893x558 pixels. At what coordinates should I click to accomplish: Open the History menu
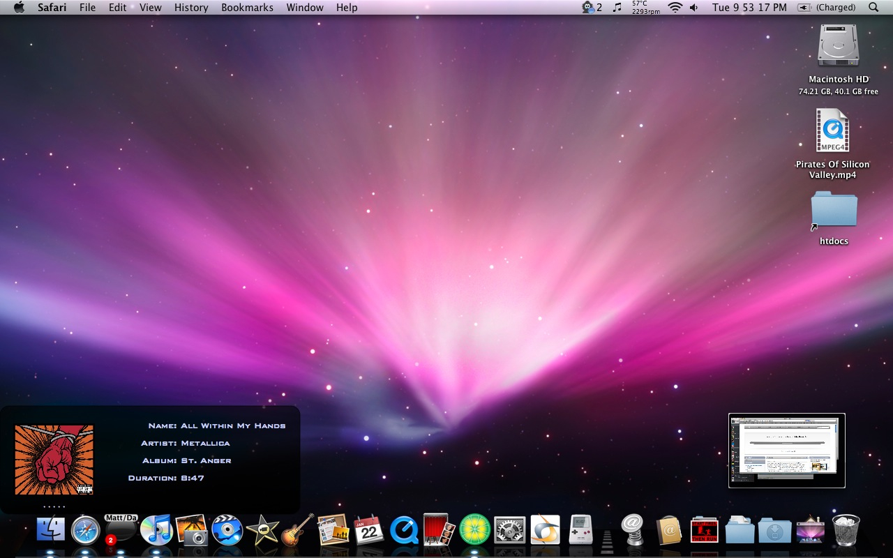pyautogui.click(x=191, y=7)
